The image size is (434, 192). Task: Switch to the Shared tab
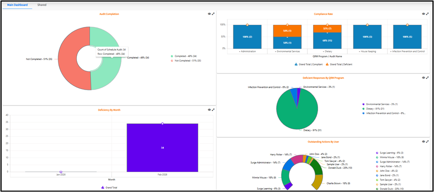42,5
